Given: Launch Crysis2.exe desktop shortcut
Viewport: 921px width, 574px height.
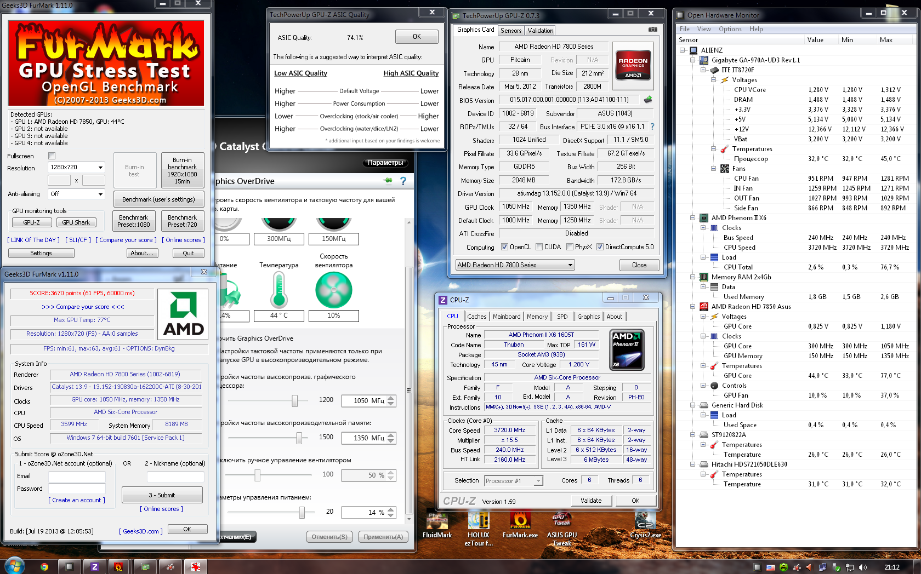Looking at the screenshot, I should pos(645,524).
